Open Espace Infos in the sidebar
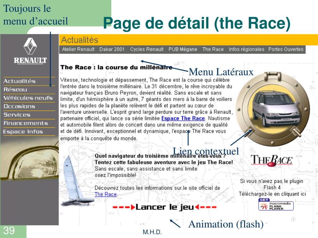Image resolution: width=318 pixels, height=238 pixels. 23,132
